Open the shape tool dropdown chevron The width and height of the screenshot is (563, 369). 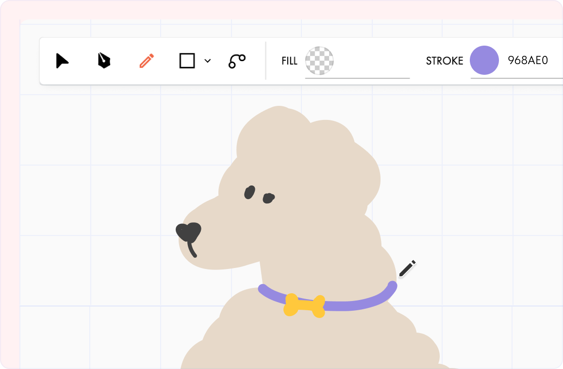click(x=208, y=61)
